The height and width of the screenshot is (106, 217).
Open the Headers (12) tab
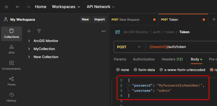(x=172, y=59)
